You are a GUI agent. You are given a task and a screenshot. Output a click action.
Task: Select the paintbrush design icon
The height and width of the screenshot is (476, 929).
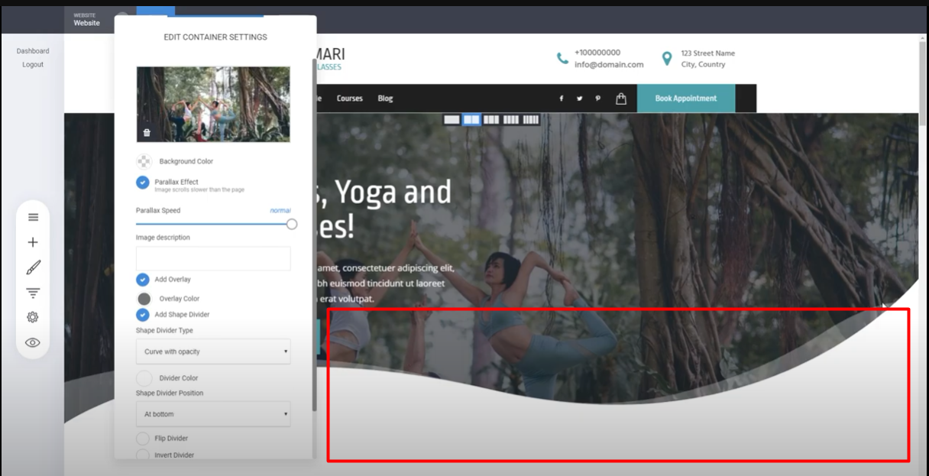33,267
